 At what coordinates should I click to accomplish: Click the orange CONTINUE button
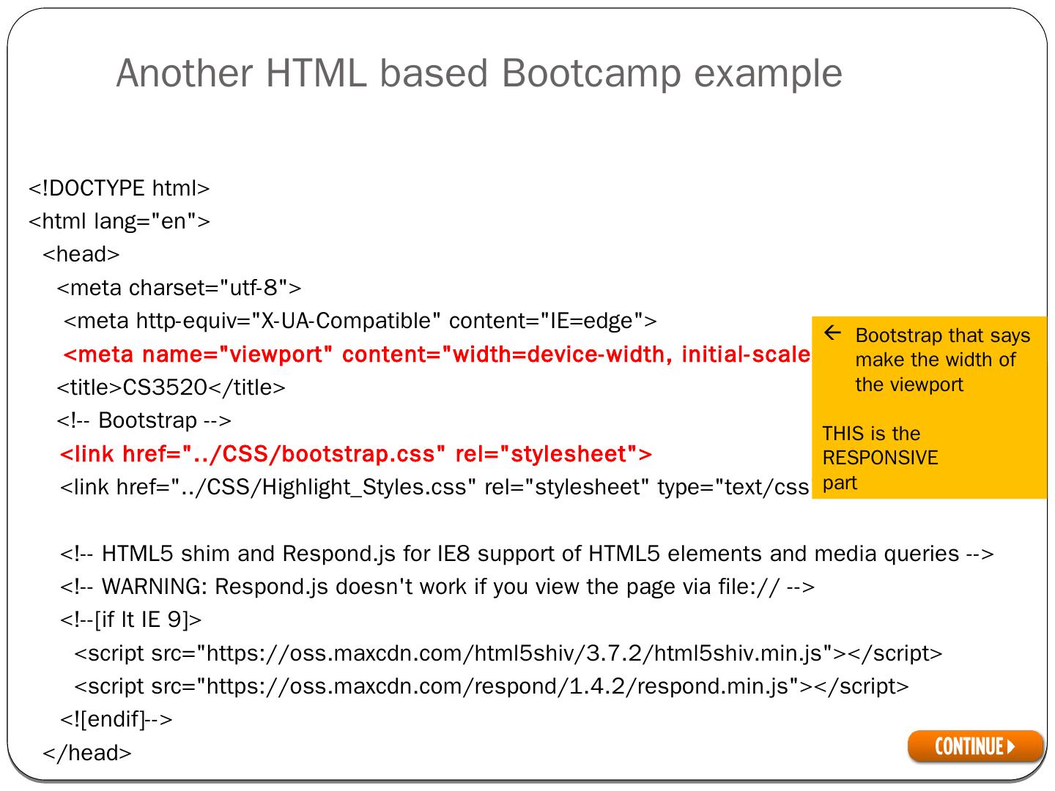click(x=975, y=746)
